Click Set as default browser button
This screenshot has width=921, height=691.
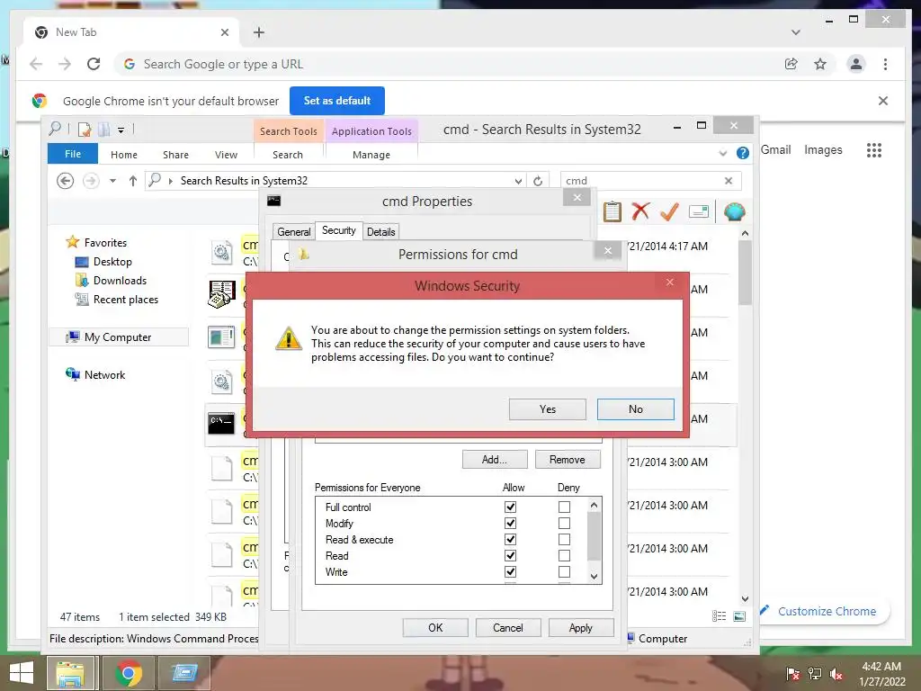337,101
